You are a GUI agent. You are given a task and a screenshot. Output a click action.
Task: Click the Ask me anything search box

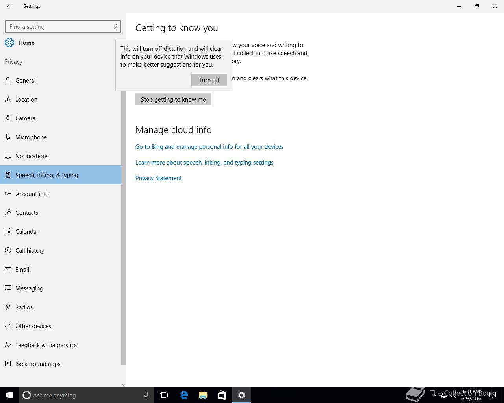click(x=86, y=395)
